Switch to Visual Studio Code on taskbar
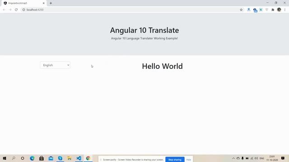This screenshot has width=289, height=162. 79,158
